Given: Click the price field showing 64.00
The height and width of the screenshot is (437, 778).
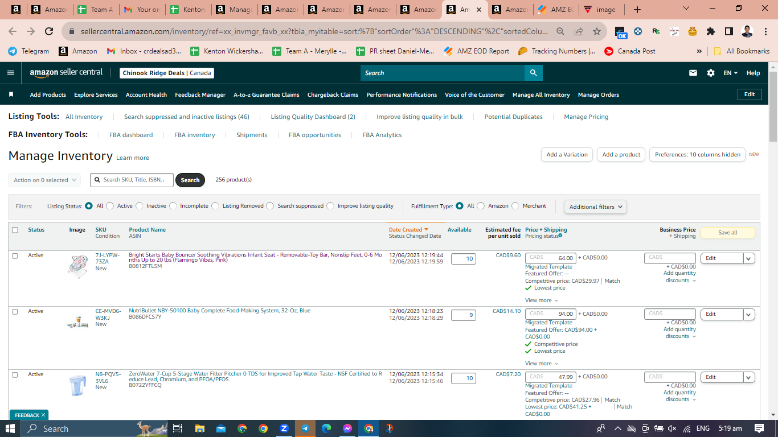Looking at the screenshot, I should coord(550,258).
